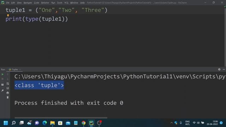Viewport: 226px width, 127px height.
Task: Open the Windows Start menu
Action: (6, 123)
